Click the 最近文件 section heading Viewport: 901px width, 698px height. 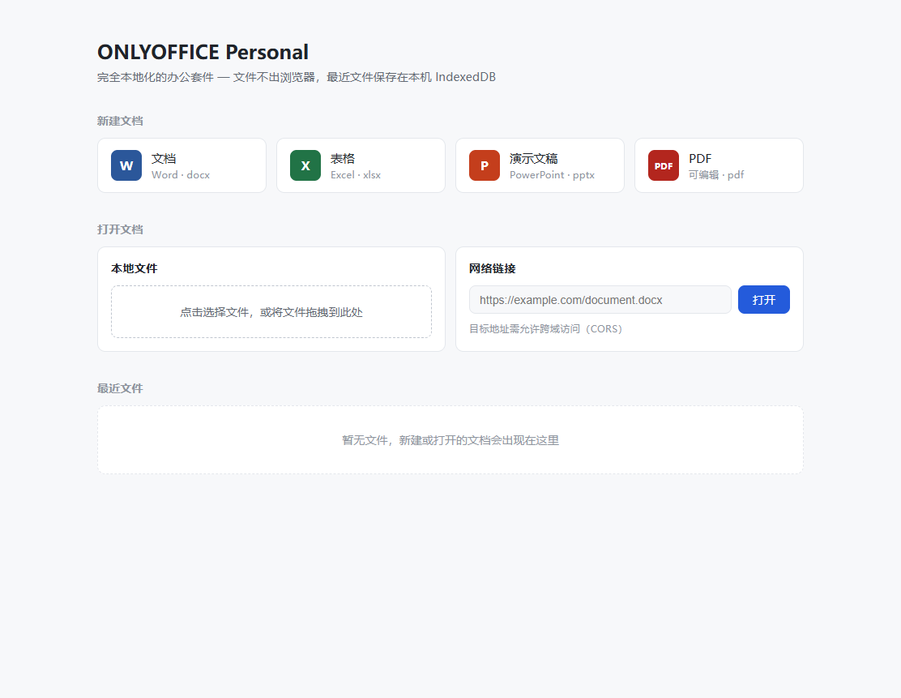pos(120,388)
